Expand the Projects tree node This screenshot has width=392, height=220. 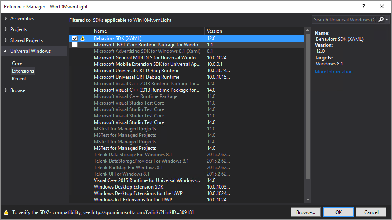click(6, 29)
